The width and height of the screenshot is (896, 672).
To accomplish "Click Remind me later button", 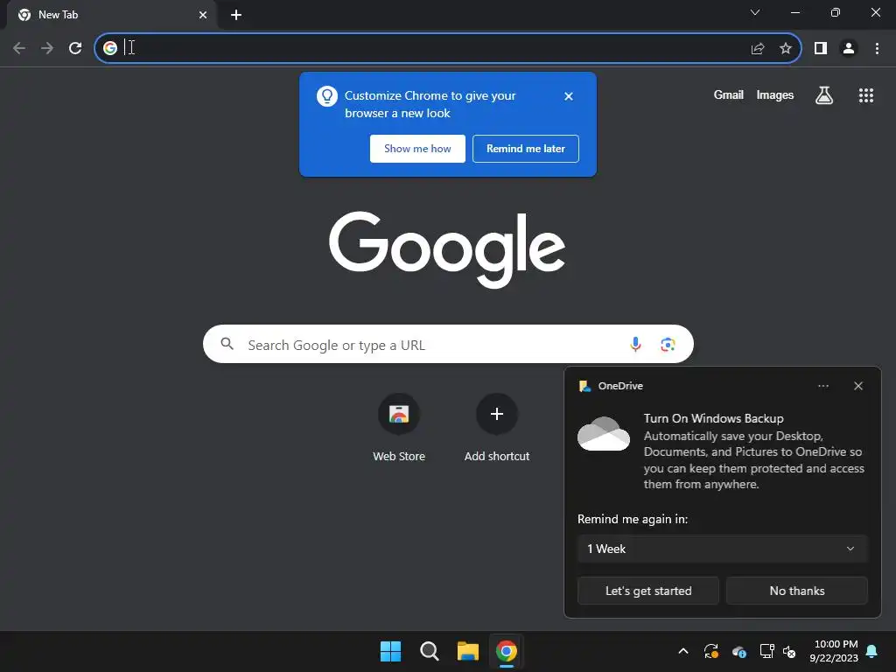I will click(x=526, y=149).
